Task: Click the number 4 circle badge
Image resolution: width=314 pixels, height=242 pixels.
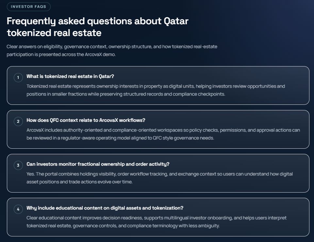Action: click(x=18, y=209)
